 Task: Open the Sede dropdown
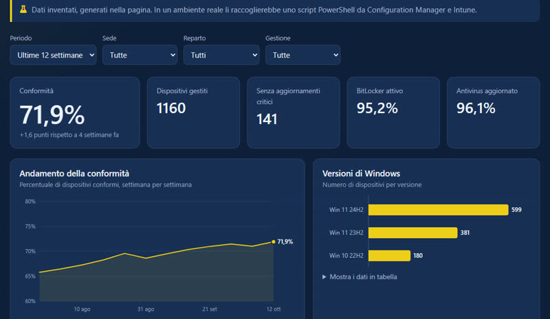(x=140, y=55)
